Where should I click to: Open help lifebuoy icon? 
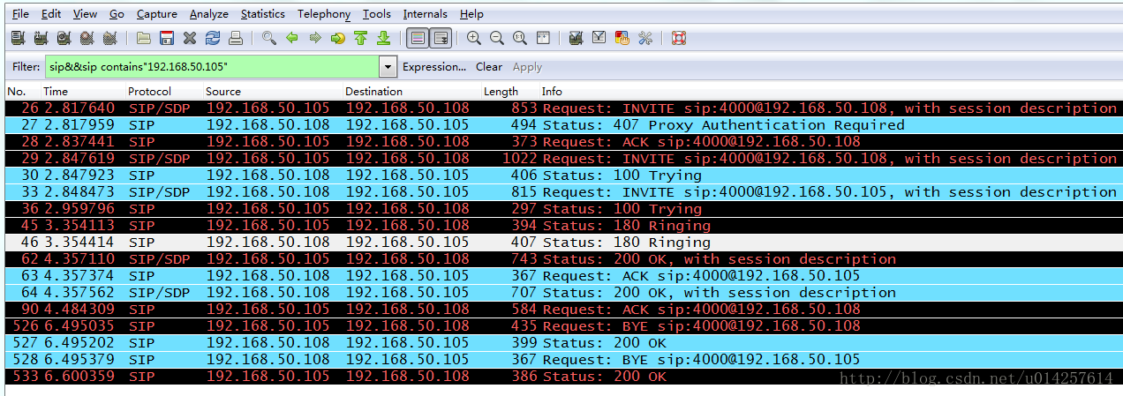pos(679,38)
